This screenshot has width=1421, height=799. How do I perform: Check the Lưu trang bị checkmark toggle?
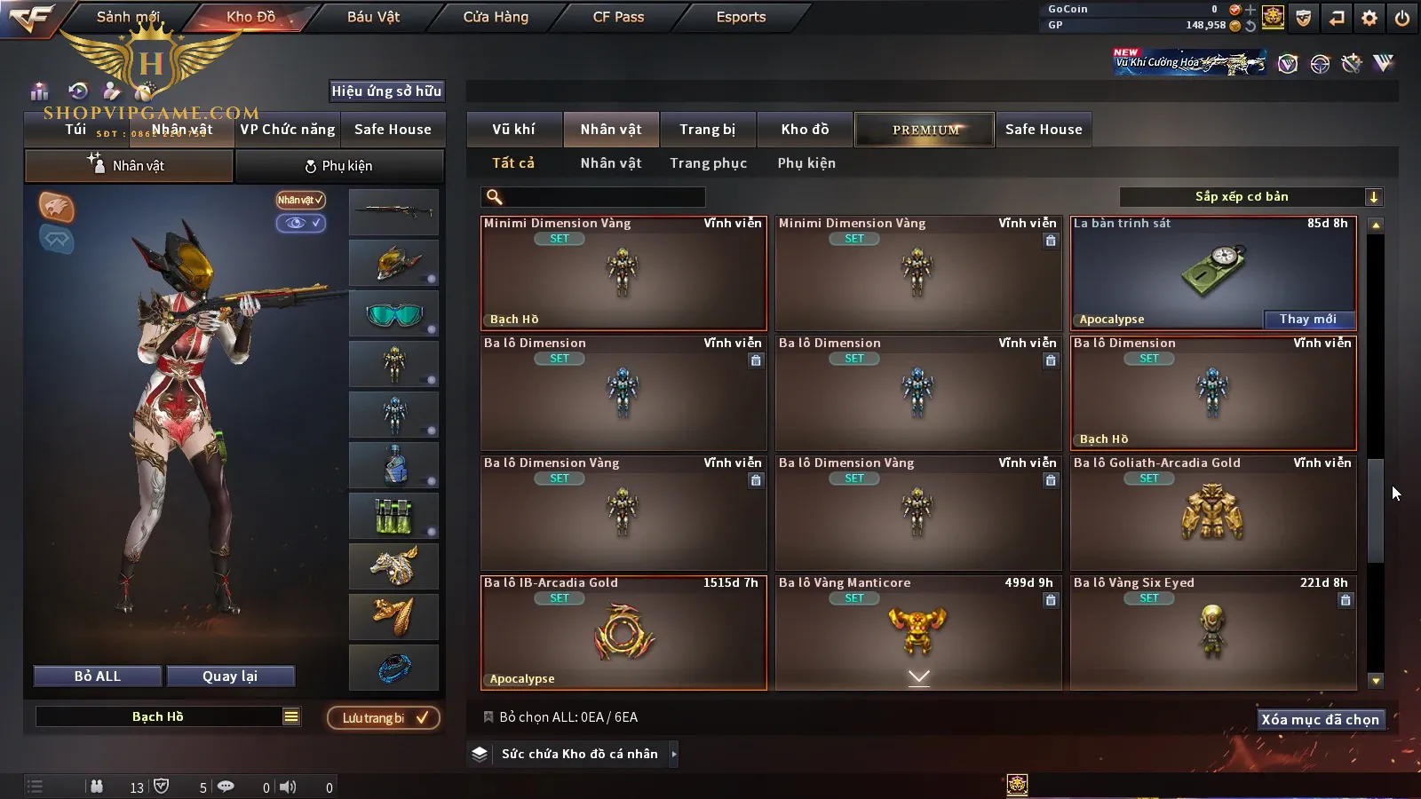(423, 717)
